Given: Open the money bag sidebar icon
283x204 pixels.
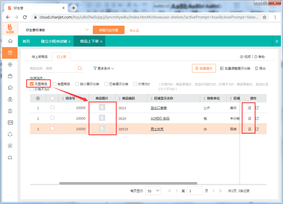Looking at the screenshot, I should tap(10, 99).
